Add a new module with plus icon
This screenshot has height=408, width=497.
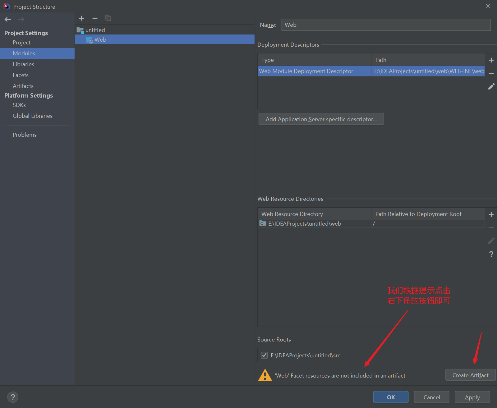point(82,18)
